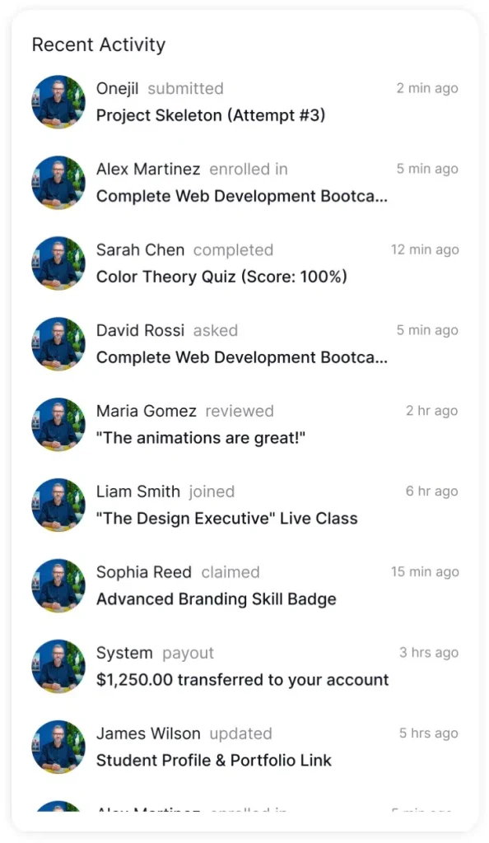Click Alex Martinez's avatar next to enrolled in
Viewport: 489px width, 843px height.
[58, 183]
